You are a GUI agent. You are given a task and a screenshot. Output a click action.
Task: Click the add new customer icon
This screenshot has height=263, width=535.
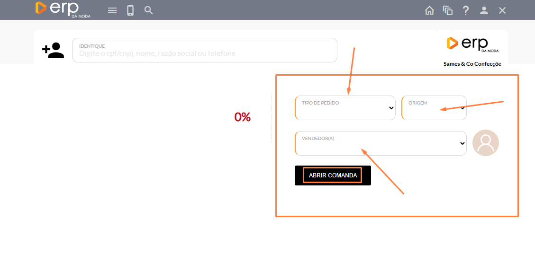click(x=53, y=50)
